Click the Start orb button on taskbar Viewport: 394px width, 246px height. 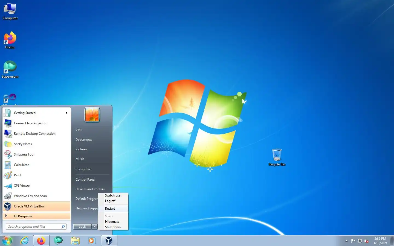coord(7,241)
